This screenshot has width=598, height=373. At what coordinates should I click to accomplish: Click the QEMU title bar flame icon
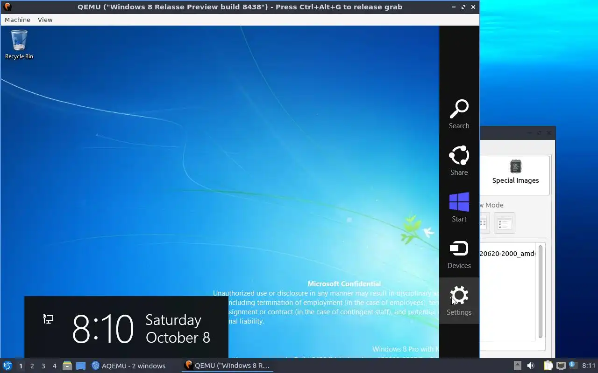click(x=7, y=7)
